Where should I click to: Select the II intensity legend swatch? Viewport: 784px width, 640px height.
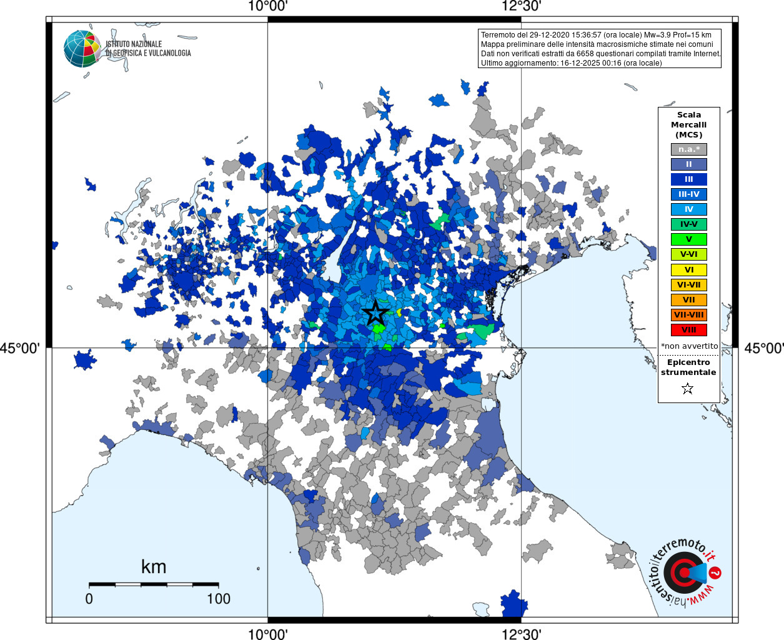tap(689, 164)
